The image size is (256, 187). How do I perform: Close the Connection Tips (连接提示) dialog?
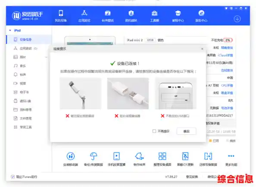click(202, 49)
